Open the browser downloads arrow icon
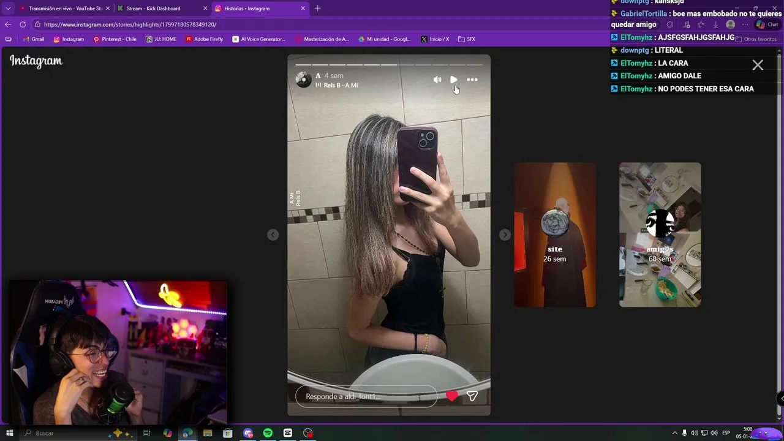 pos(715,24)
